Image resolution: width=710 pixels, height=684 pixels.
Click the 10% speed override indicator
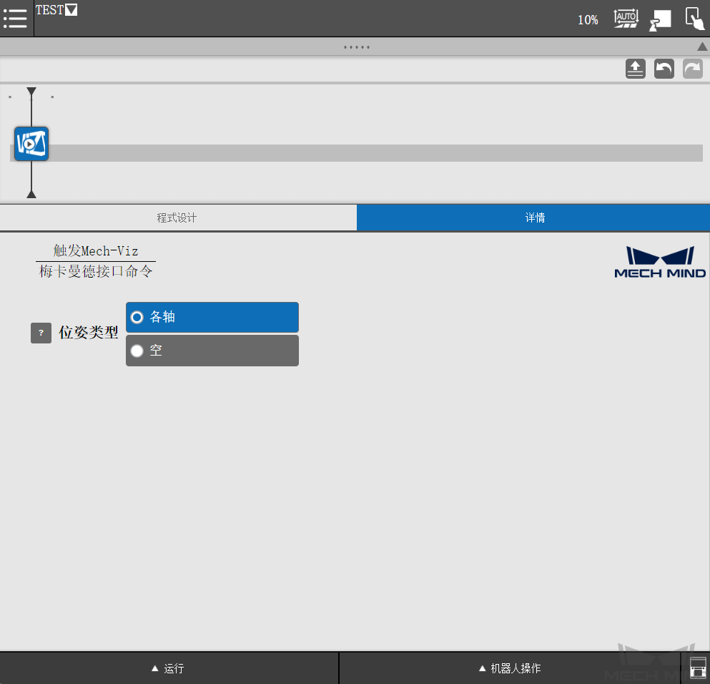click(587, 20)
